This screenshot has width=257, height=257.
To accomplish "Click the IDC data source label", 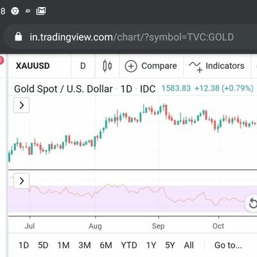I will [x=148, y=89].
